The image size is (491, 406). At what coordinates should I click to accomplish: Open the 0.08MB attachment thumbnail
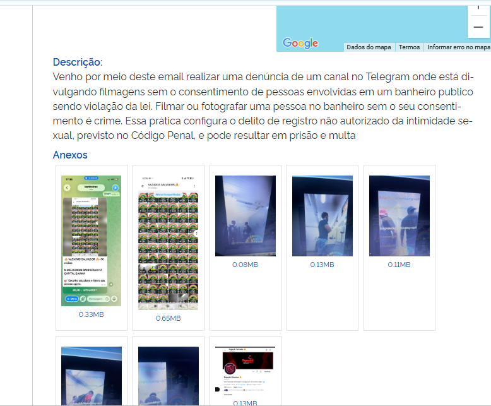pyautogui.click(x=245, y=216)
